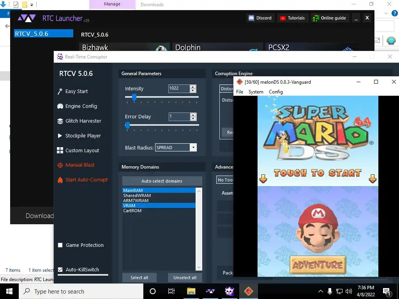Select CartROM memory domain
399x299 pixels.
(x=159, y=211)
